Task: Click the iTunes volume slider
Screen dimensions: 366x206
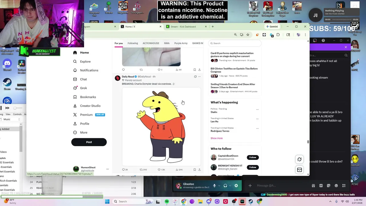Action: tap(18, 108)
